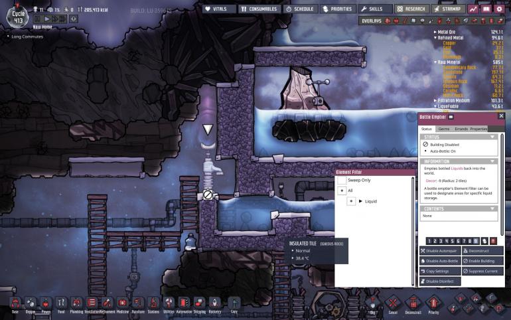The width and height of the screenshot is (511, 320).
Task: Open the Refinement build category
Action: coord(108,303)
